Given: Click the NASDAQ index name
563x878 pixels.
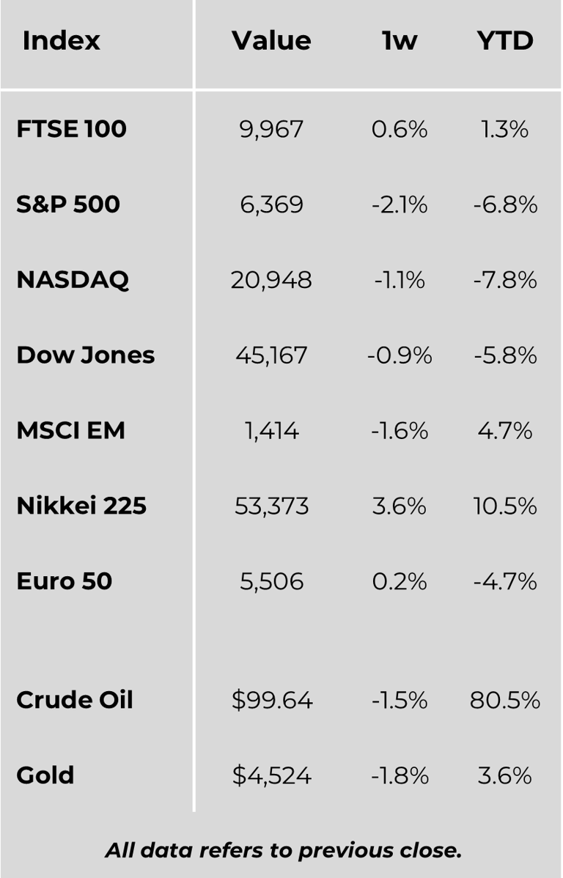Looking at the screenshot, I should point(73,279).
